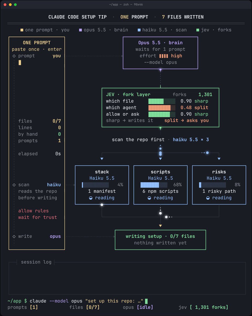Image resolution: width=252 pixels, height=316 pixels.
Task: Click the green "allow or ask" confidence bar
Action: pyautogui.click(x=162, y=114)
